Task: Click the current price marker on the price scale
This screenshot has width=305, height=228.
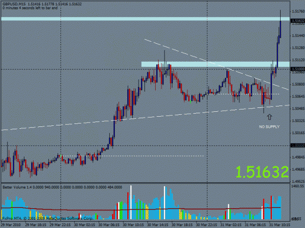Action: pyautogui.click(x=298, y=21)
